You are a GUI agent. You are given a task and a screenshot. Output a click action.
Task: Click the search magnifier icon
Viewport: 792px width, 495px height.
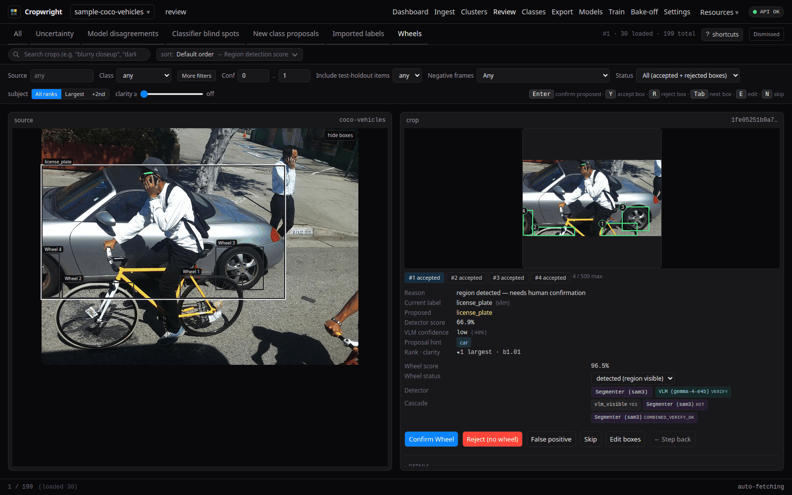click(x=16, y=54)
